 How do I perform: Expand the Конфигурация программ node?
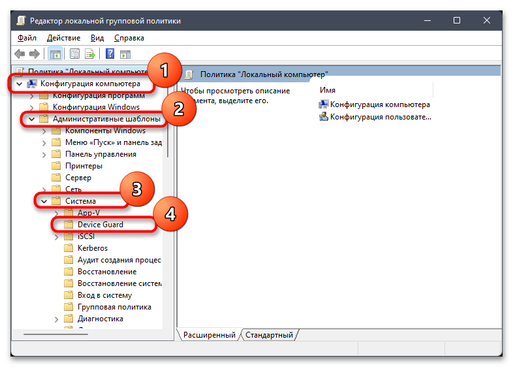tap(32, 96)
